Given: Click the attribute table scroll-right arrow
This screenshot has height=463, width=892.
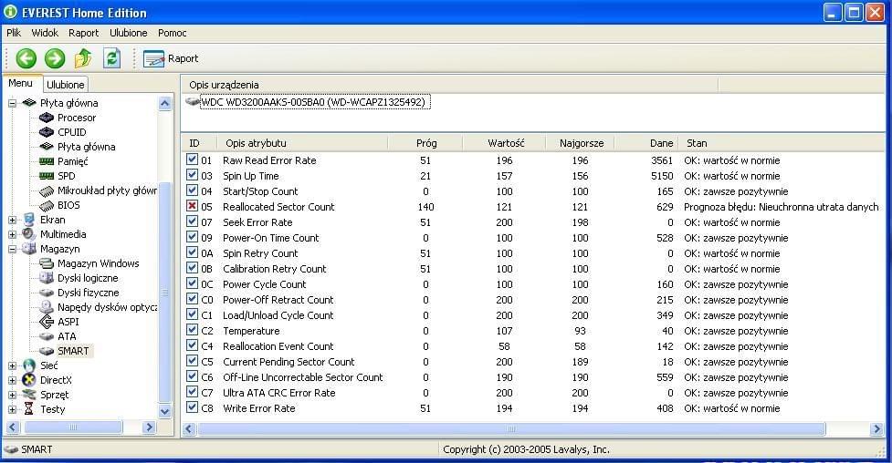Looking at the screenshot, I should [876, 429].
